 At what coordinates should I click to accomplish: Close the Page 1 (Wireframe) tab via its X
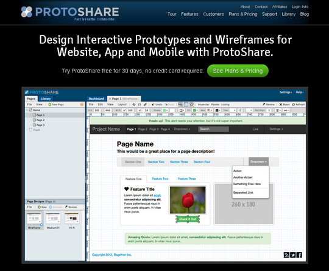(110, 99)
